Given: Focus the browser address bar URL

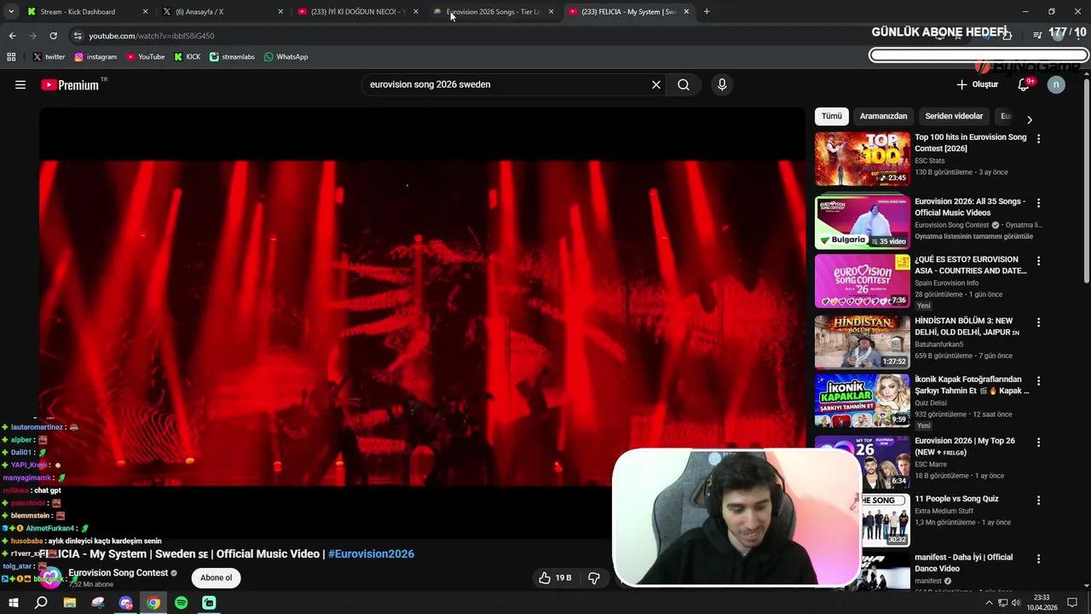Looking at the screenshot, I should click(152, 36).
